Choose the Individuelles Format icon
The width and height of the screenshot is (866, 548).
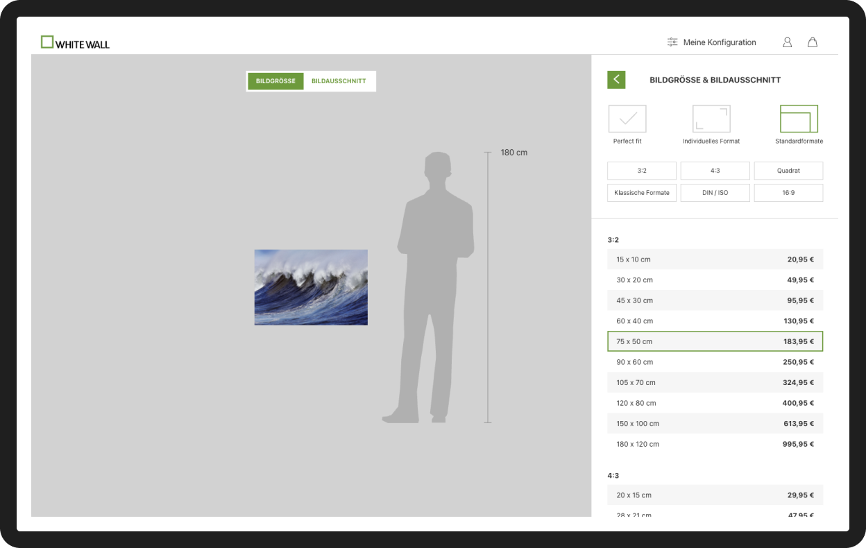pos(711,119)
